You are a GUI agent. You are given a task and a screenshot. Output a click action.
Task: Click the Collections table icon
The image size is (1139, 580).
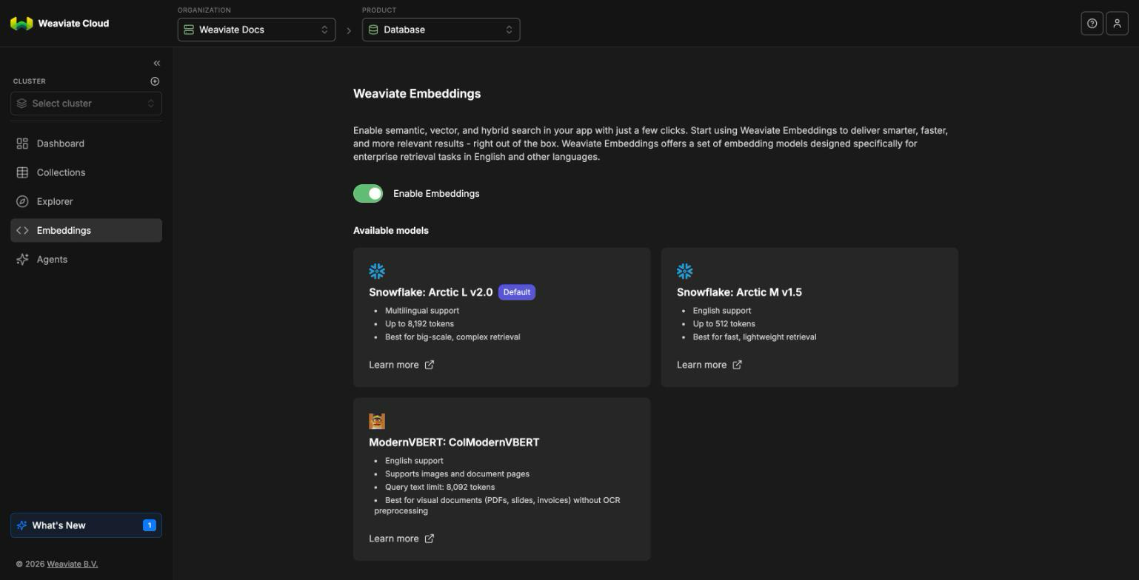(22, 172)
